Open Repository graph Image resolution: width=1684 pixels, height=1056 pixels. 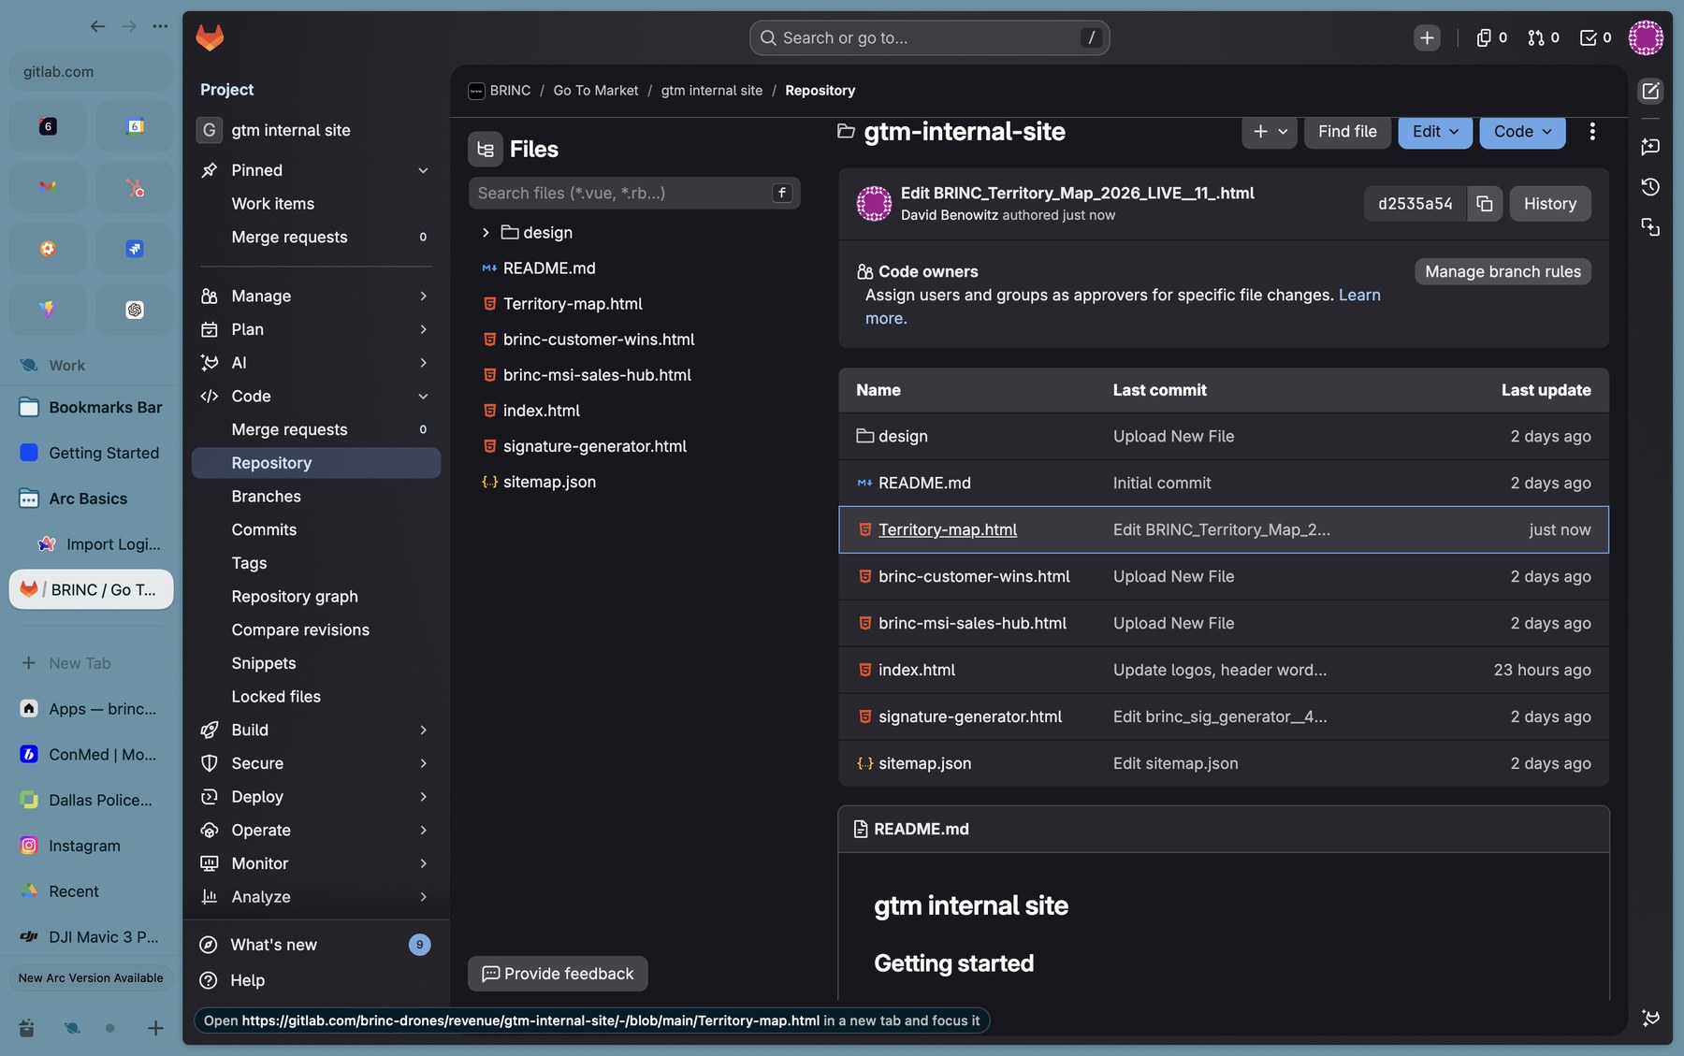(316, 597)
